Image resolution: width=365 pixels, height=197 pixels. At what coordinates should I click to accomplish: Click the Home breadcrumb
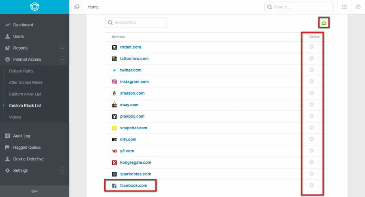tap(93, 7)
